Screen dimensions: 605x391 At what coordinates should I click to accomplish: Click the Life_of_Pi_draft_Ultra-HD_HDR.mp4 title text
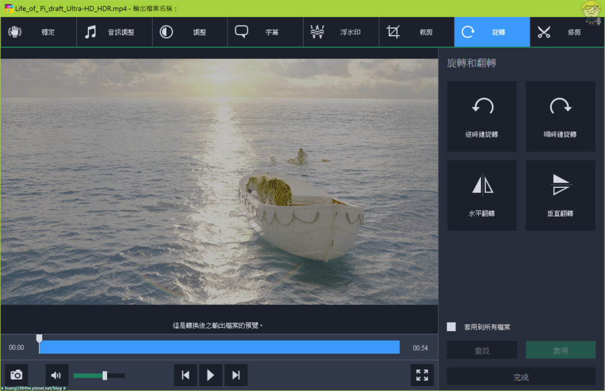click(71, 8)
